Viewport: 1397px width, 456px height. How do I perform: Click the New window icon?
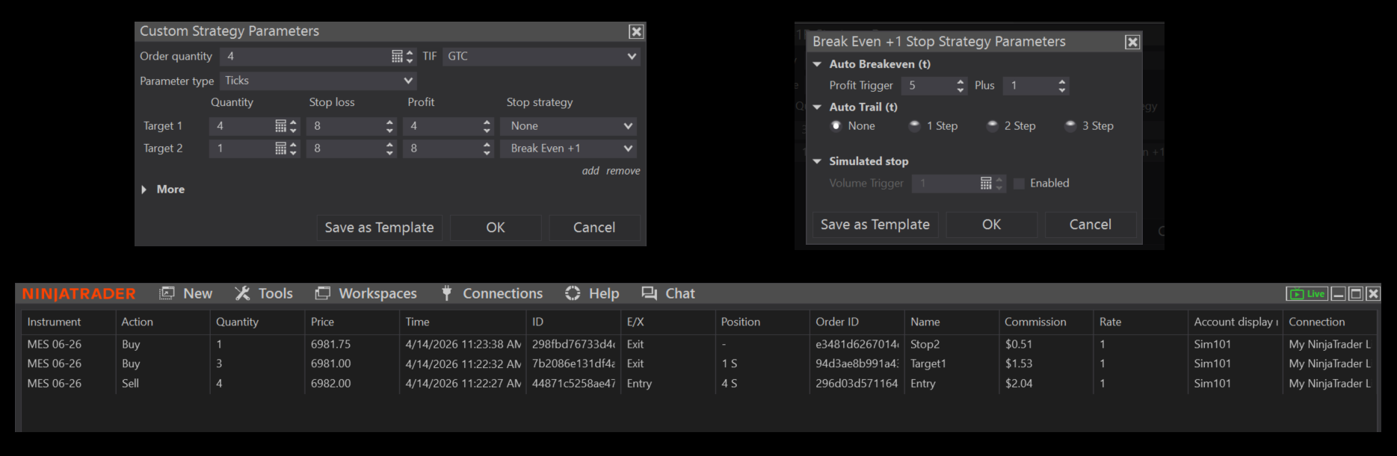pyautogui.click(x=167, y=293)
